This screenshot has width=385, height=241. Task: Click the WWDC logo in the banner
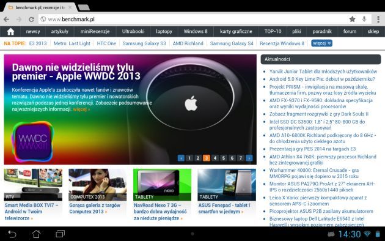pos(32,142)
